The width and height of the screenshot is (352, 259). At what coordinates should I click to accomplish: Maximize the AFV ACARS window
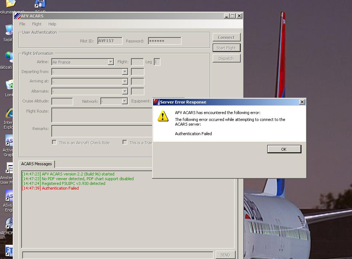(x=233, y=16)
